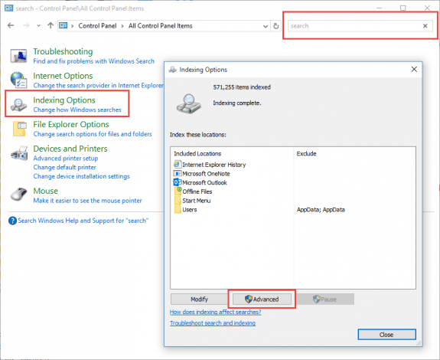
Task: Open Advanced indexing settings
Action: (262, 299)
